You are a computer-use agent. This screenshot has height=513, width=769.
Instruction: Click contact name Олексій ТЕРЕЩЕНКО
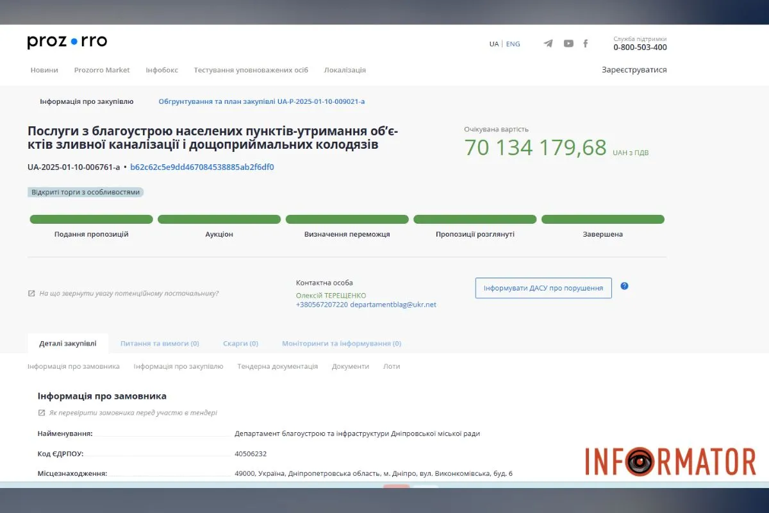(x=331, y=296)
